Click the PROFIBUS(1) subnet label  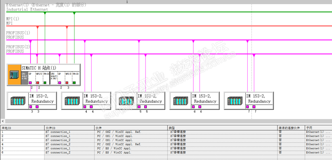coord(18,35)
